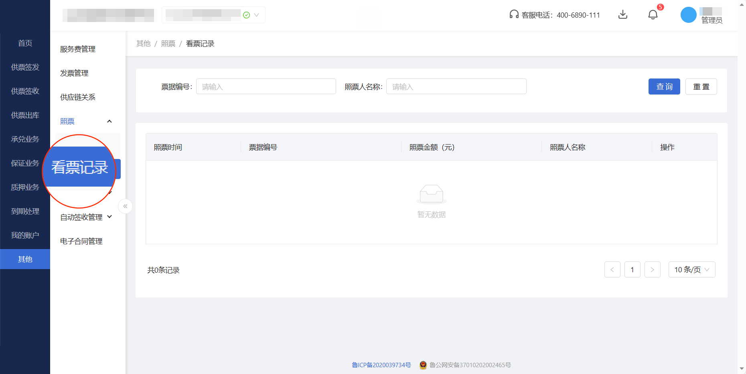Click the download icon in top bar
Screen dimensions: 746x374
point(623,15)
